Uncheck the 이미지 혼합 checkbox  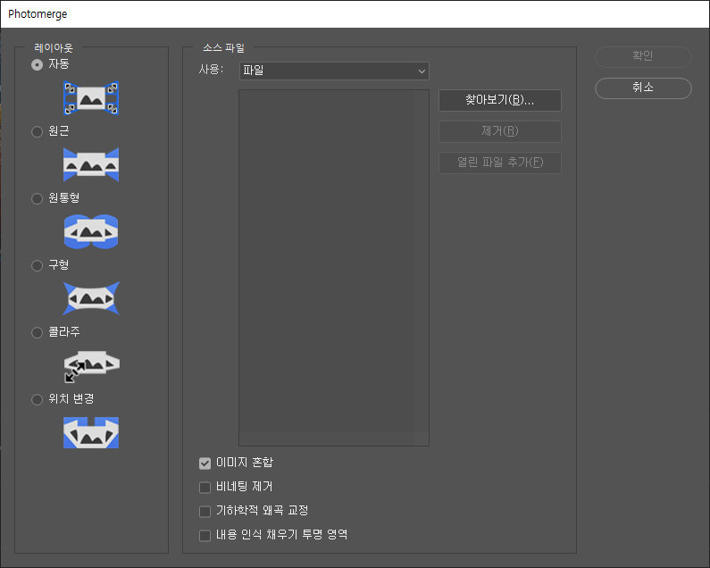coord(205,463)
